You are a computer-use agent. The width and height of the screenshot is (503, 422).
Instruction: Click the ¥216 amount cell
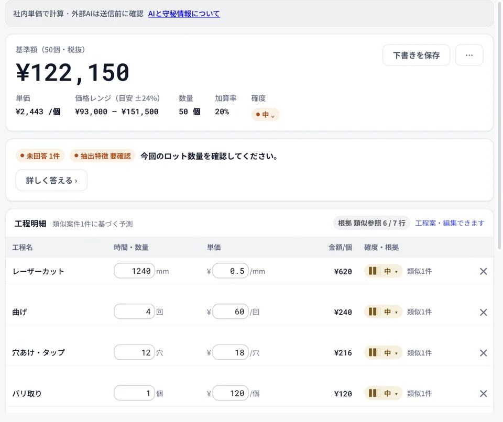point(343,353)
